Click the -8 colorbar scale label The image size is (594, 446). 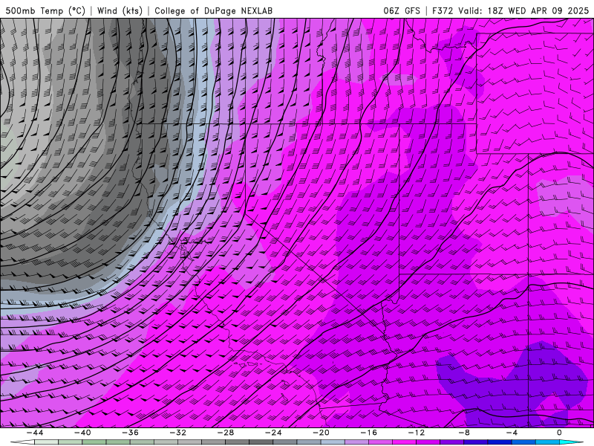coord(464,433)
